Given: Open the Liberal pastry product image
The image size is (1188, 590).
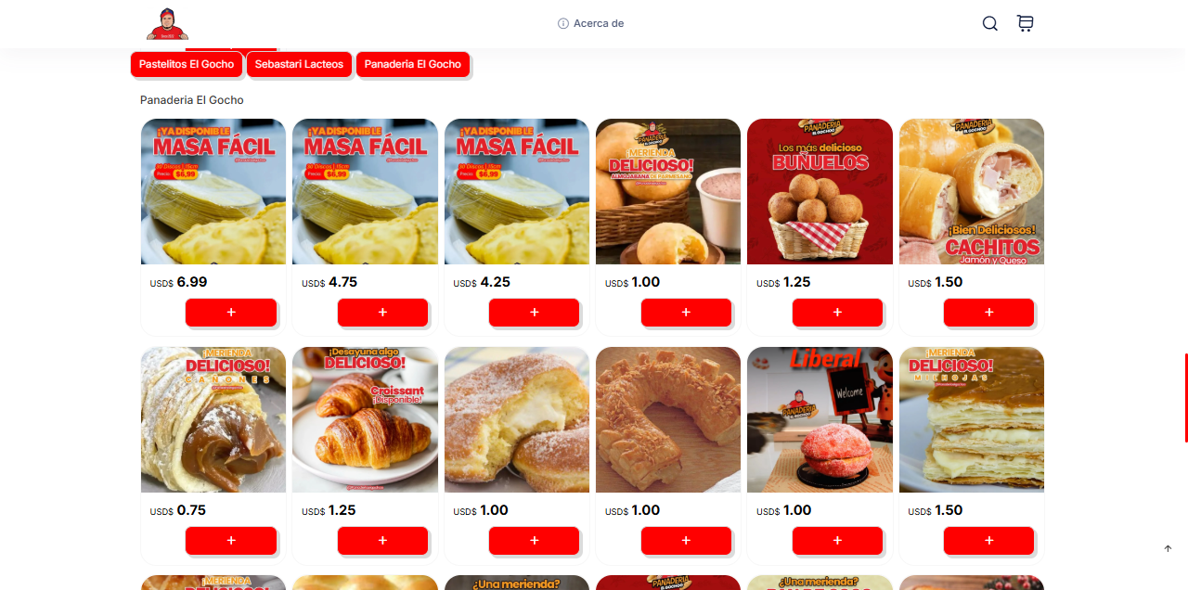Looking at the screenshot, I should coord(820,419).
